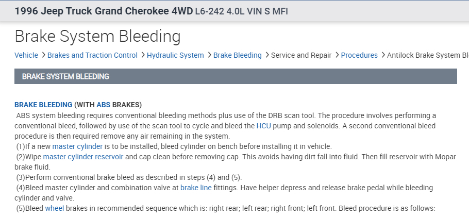469x217 pixels.
Task: Click the chevron before Hydraulic System breadcrumb
Action: [x=142, y=55]
